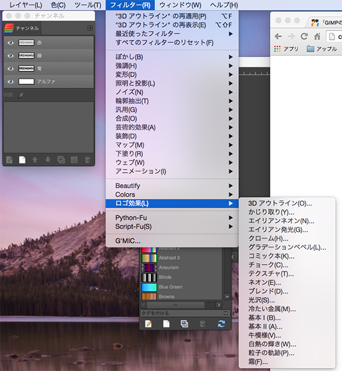Refresh gradients with the blue arrows icon
The height and width of the screenshot is (371, 342).
(221, 324)
